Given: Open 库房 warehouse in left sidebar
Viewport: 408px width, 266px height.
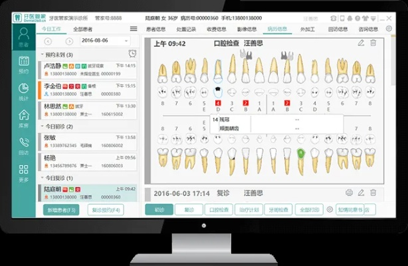Looking at the screenshot, I should 24,118.
